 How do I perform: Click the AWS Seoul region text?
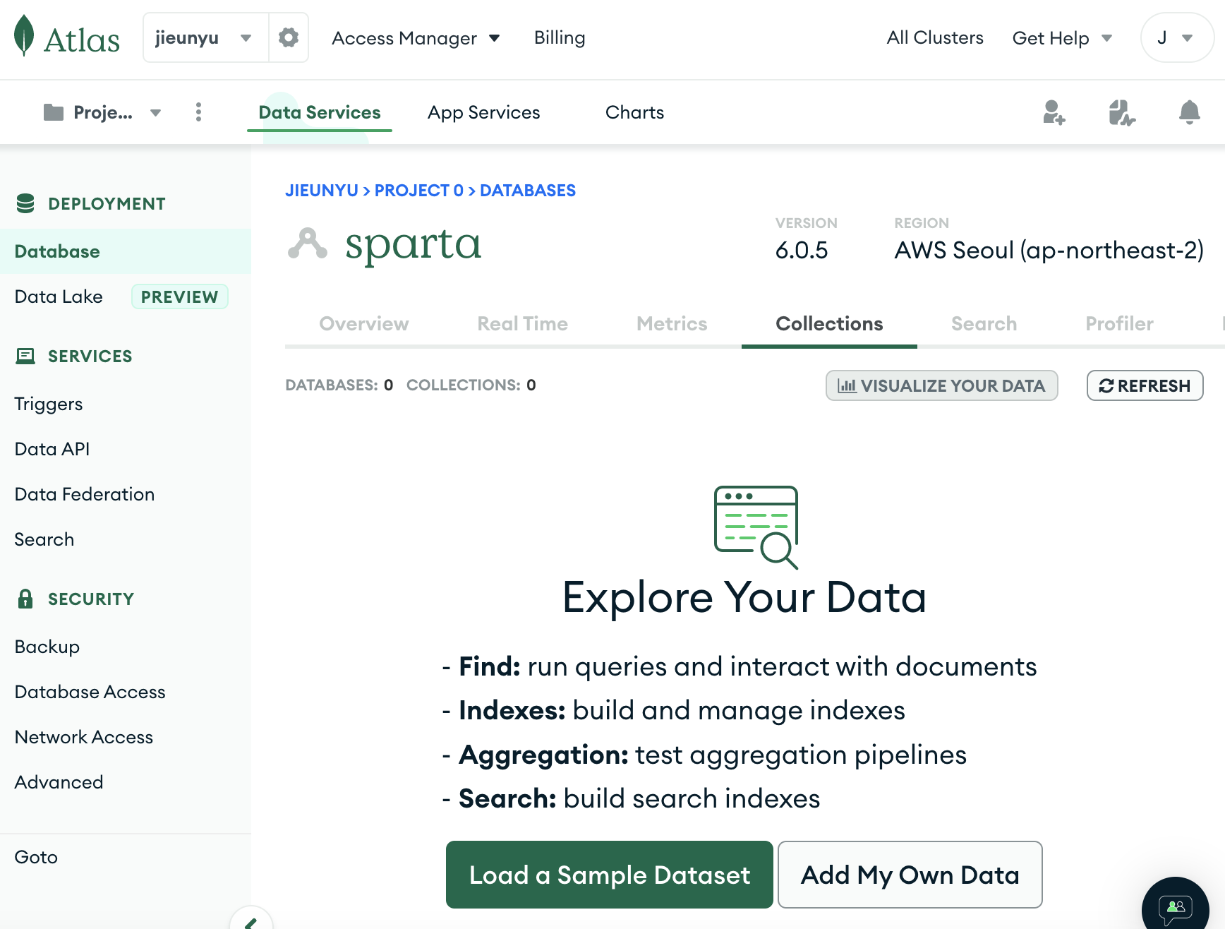[1049, 250]
